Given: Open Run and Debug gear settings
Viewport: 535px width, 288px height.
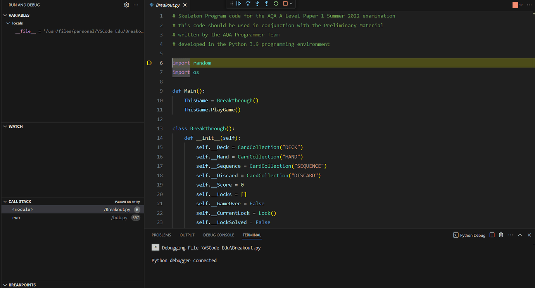Looking at the screenshot, I should click(x=126, y=5).
